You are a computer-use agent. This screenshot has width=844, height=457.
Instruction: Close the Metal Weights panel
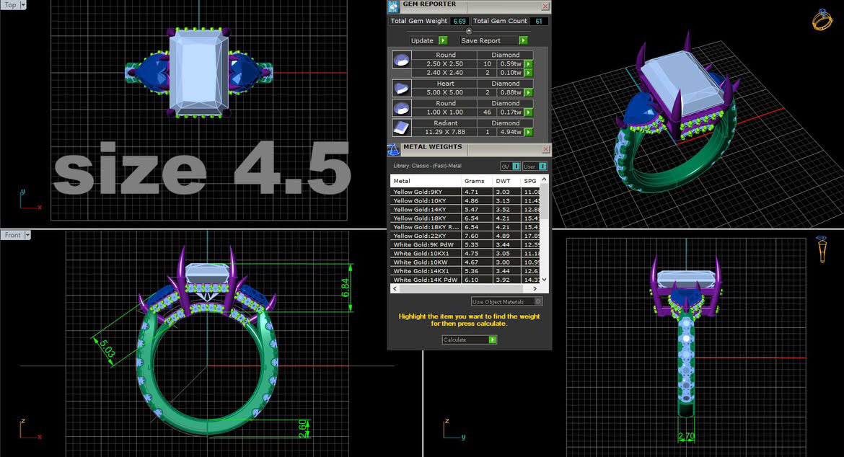[x=545, y=149]
